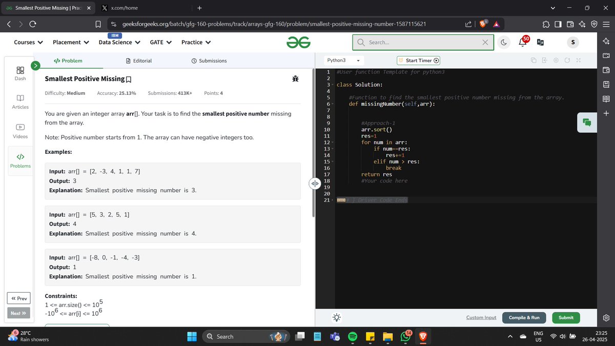Open the Custom Input link
The image size is (615, 346).
click(481, 317)
